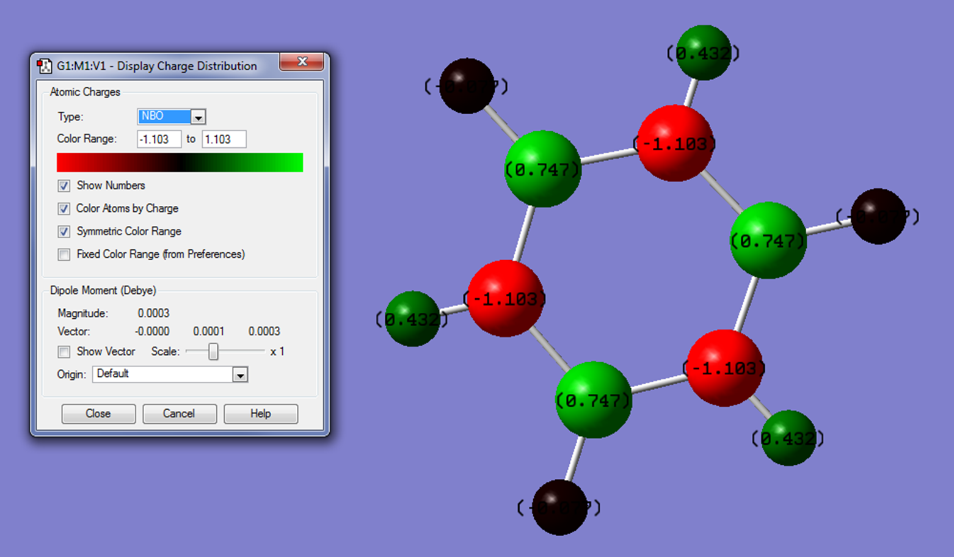This screenshot has width=954, height=557.
Task: Uncheck Symmetric Color Range
Action: (x=64, y=231)
